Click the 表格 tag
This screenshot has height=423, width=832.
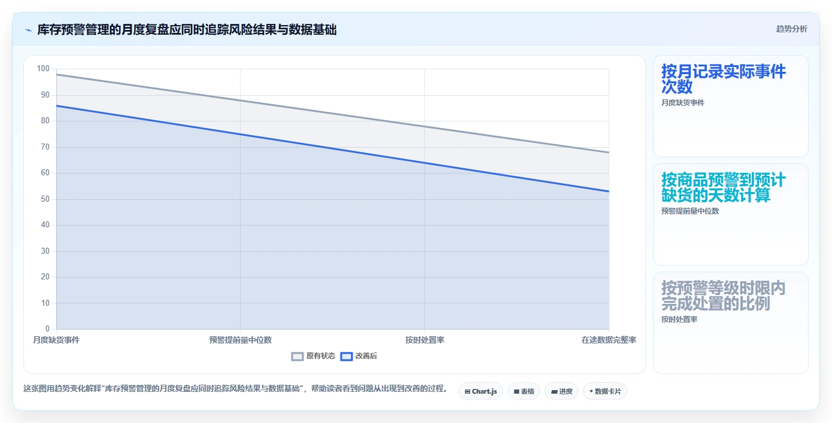pos(524,391)
